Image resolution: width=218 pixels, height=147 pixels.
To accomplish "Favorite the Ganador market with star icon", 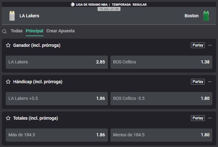I will 8,45.
